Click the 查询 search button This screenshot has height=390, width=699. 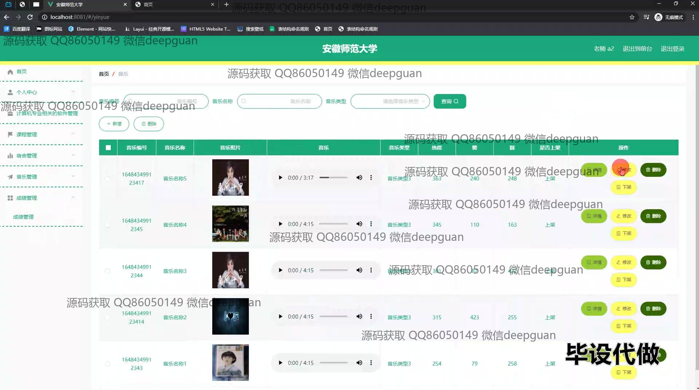point(450,102)
